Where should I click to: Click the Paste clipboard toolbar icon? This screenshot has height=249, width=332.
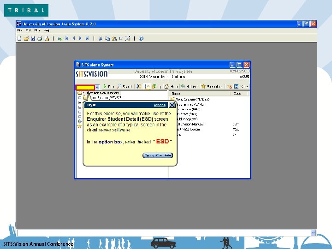point(114,38)
